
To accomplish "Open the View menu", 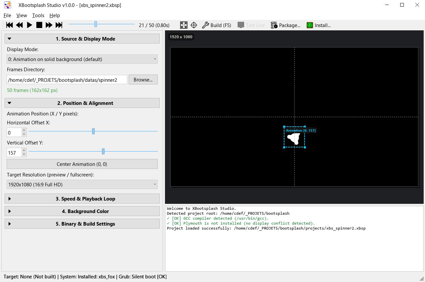I will coord(22,16).
